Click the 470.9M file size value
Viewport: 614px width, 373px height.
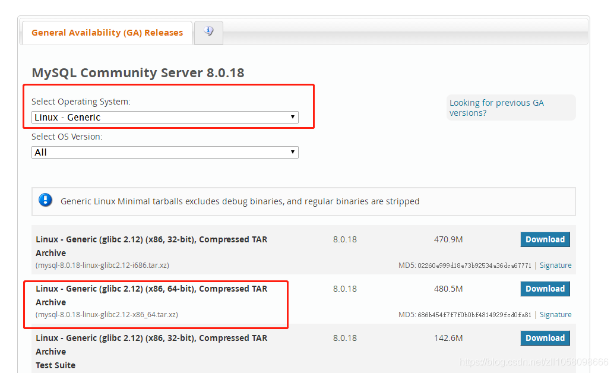point(448,239)
